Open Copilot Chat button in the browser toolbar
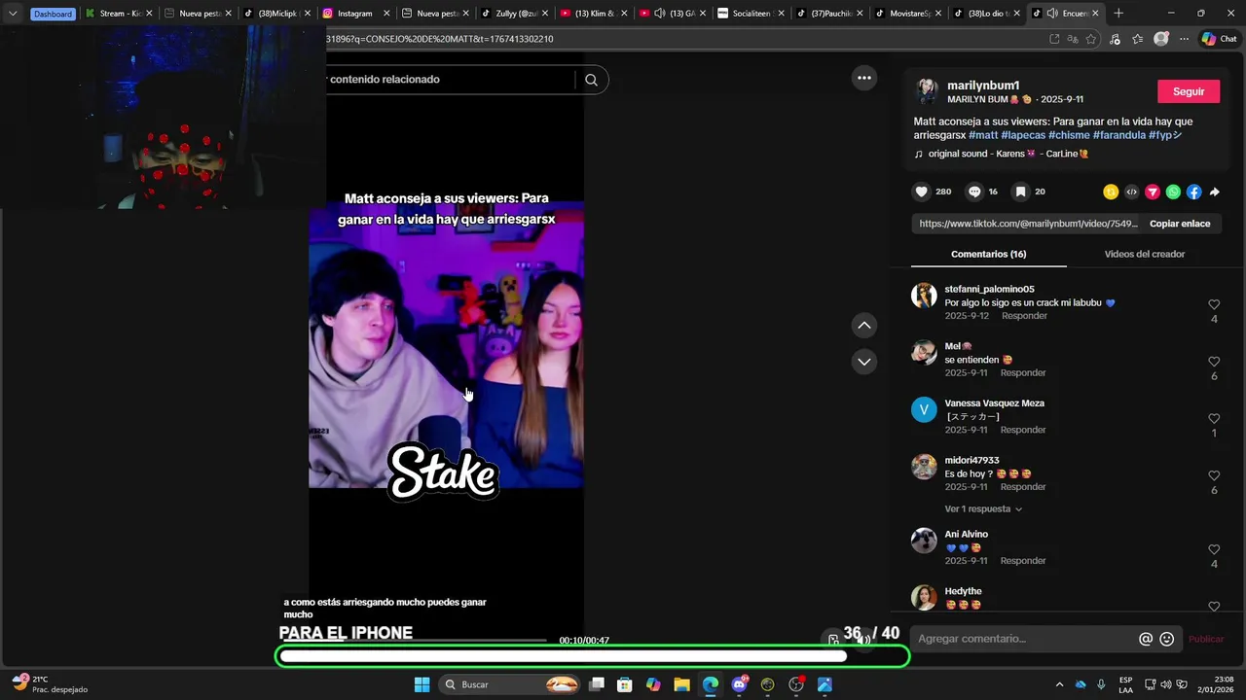 1219,39
